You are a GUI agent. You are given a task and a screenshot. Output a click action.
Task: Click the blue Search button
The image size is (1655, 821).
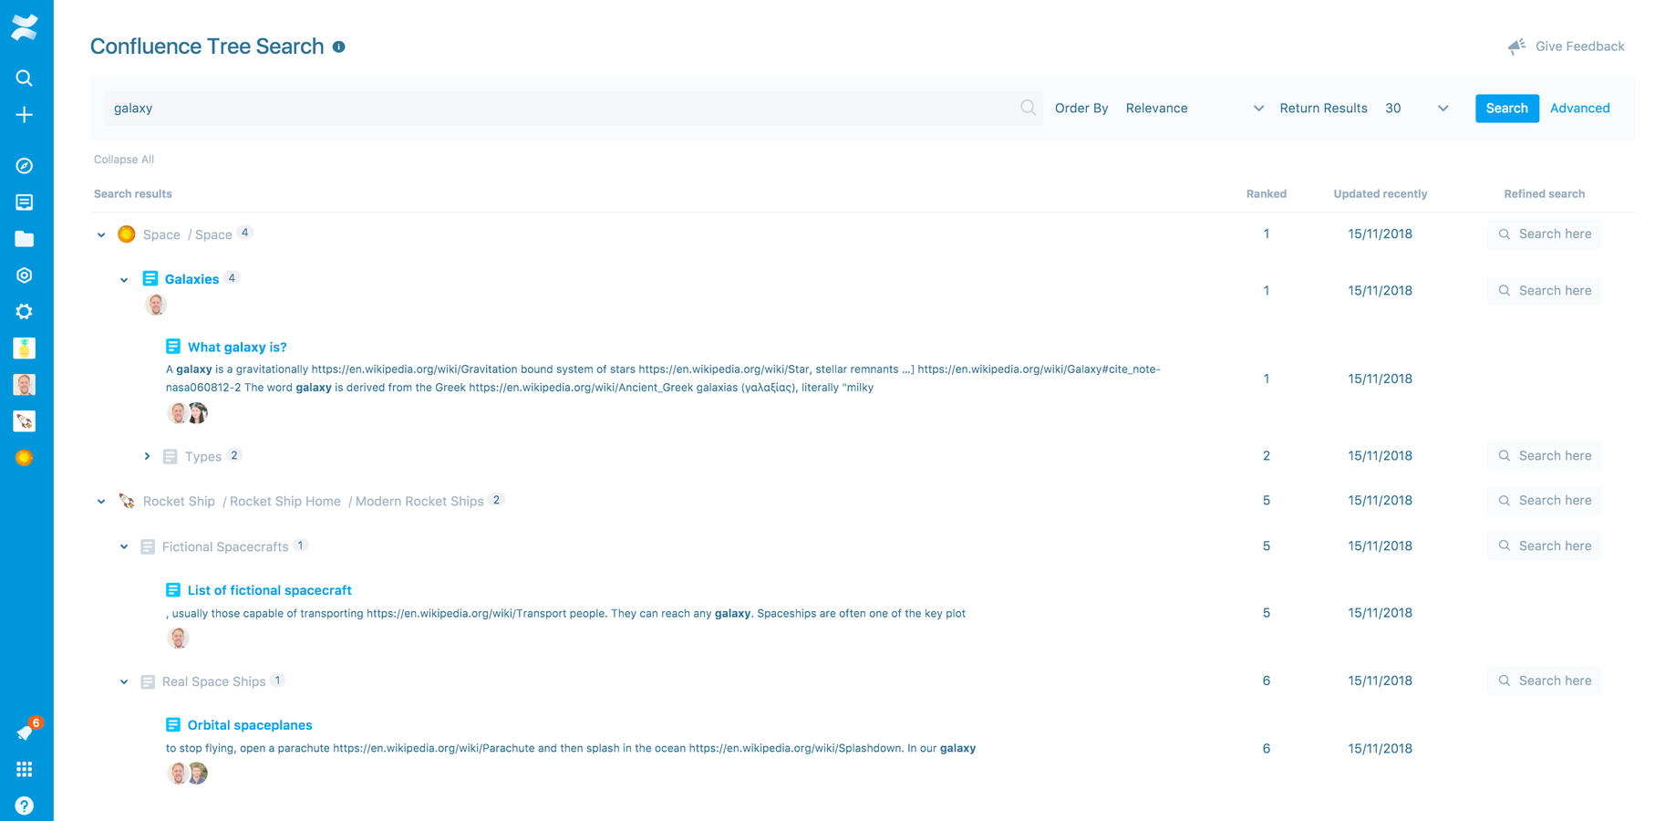click(1506, 109)
